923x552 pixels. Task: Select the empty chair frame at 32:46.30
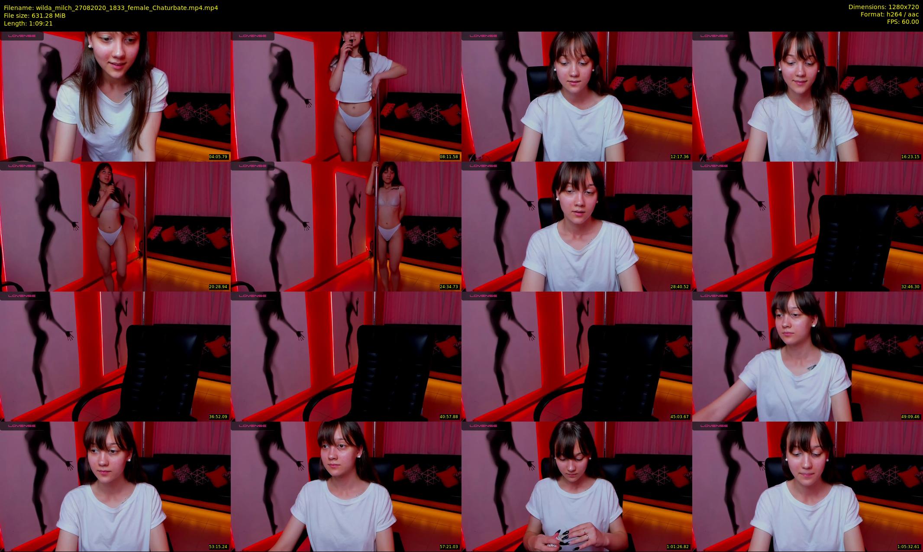(807, 226)
